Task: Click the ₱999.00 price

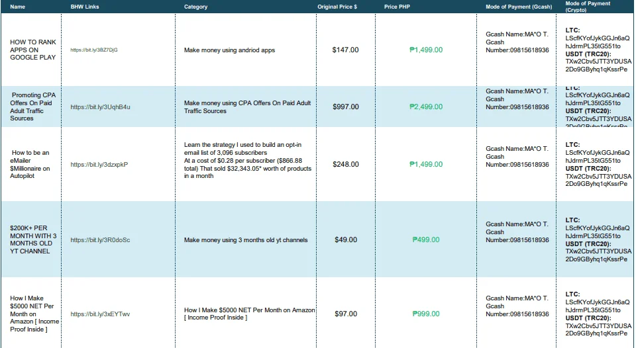Action: 426,314
